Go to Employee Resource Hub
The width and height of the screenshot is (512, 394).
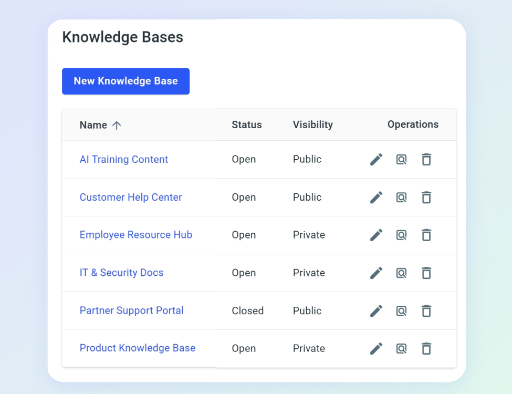136,235
